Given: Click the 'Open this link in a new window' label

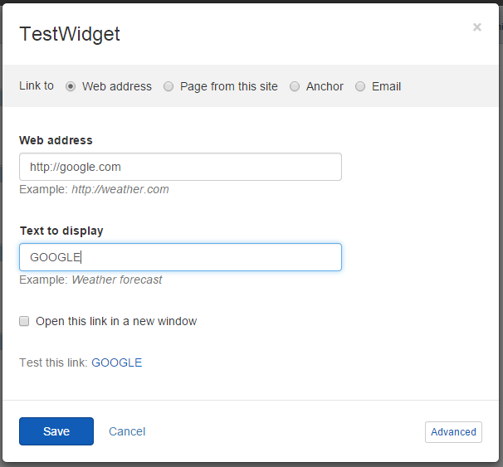Looking at the screenshot, I should pos(116,321).
